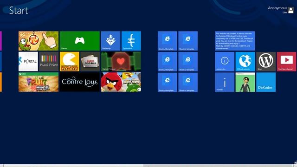This screenshot has width=297, height=167.
Task: Open the More info tile
Action: pyautogui.click(x=225, y=62)
